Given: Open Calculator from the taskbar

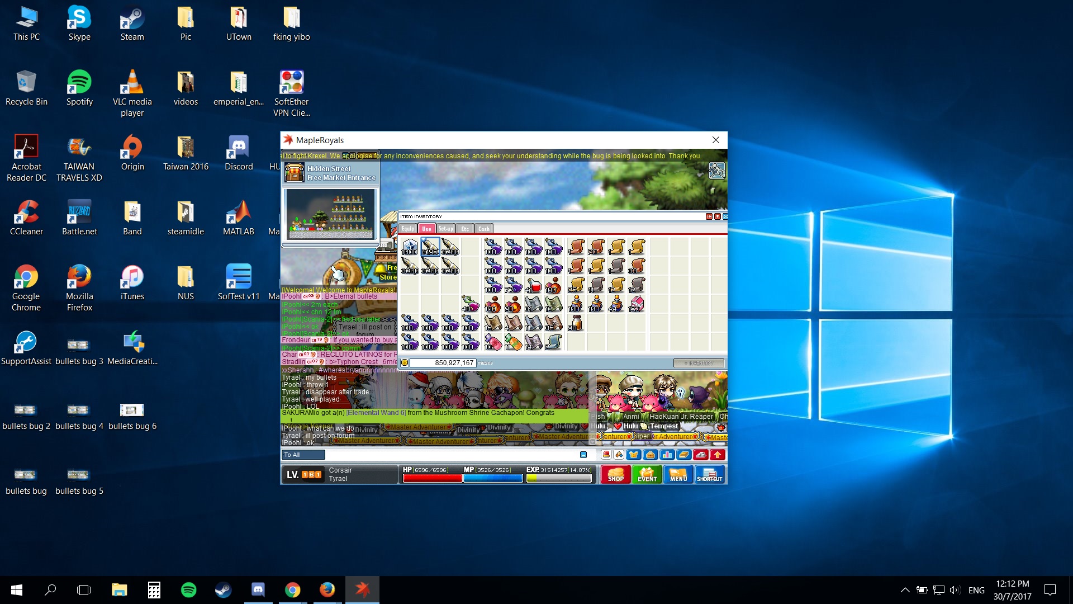Looking at the screenshot, I should 154,590.
